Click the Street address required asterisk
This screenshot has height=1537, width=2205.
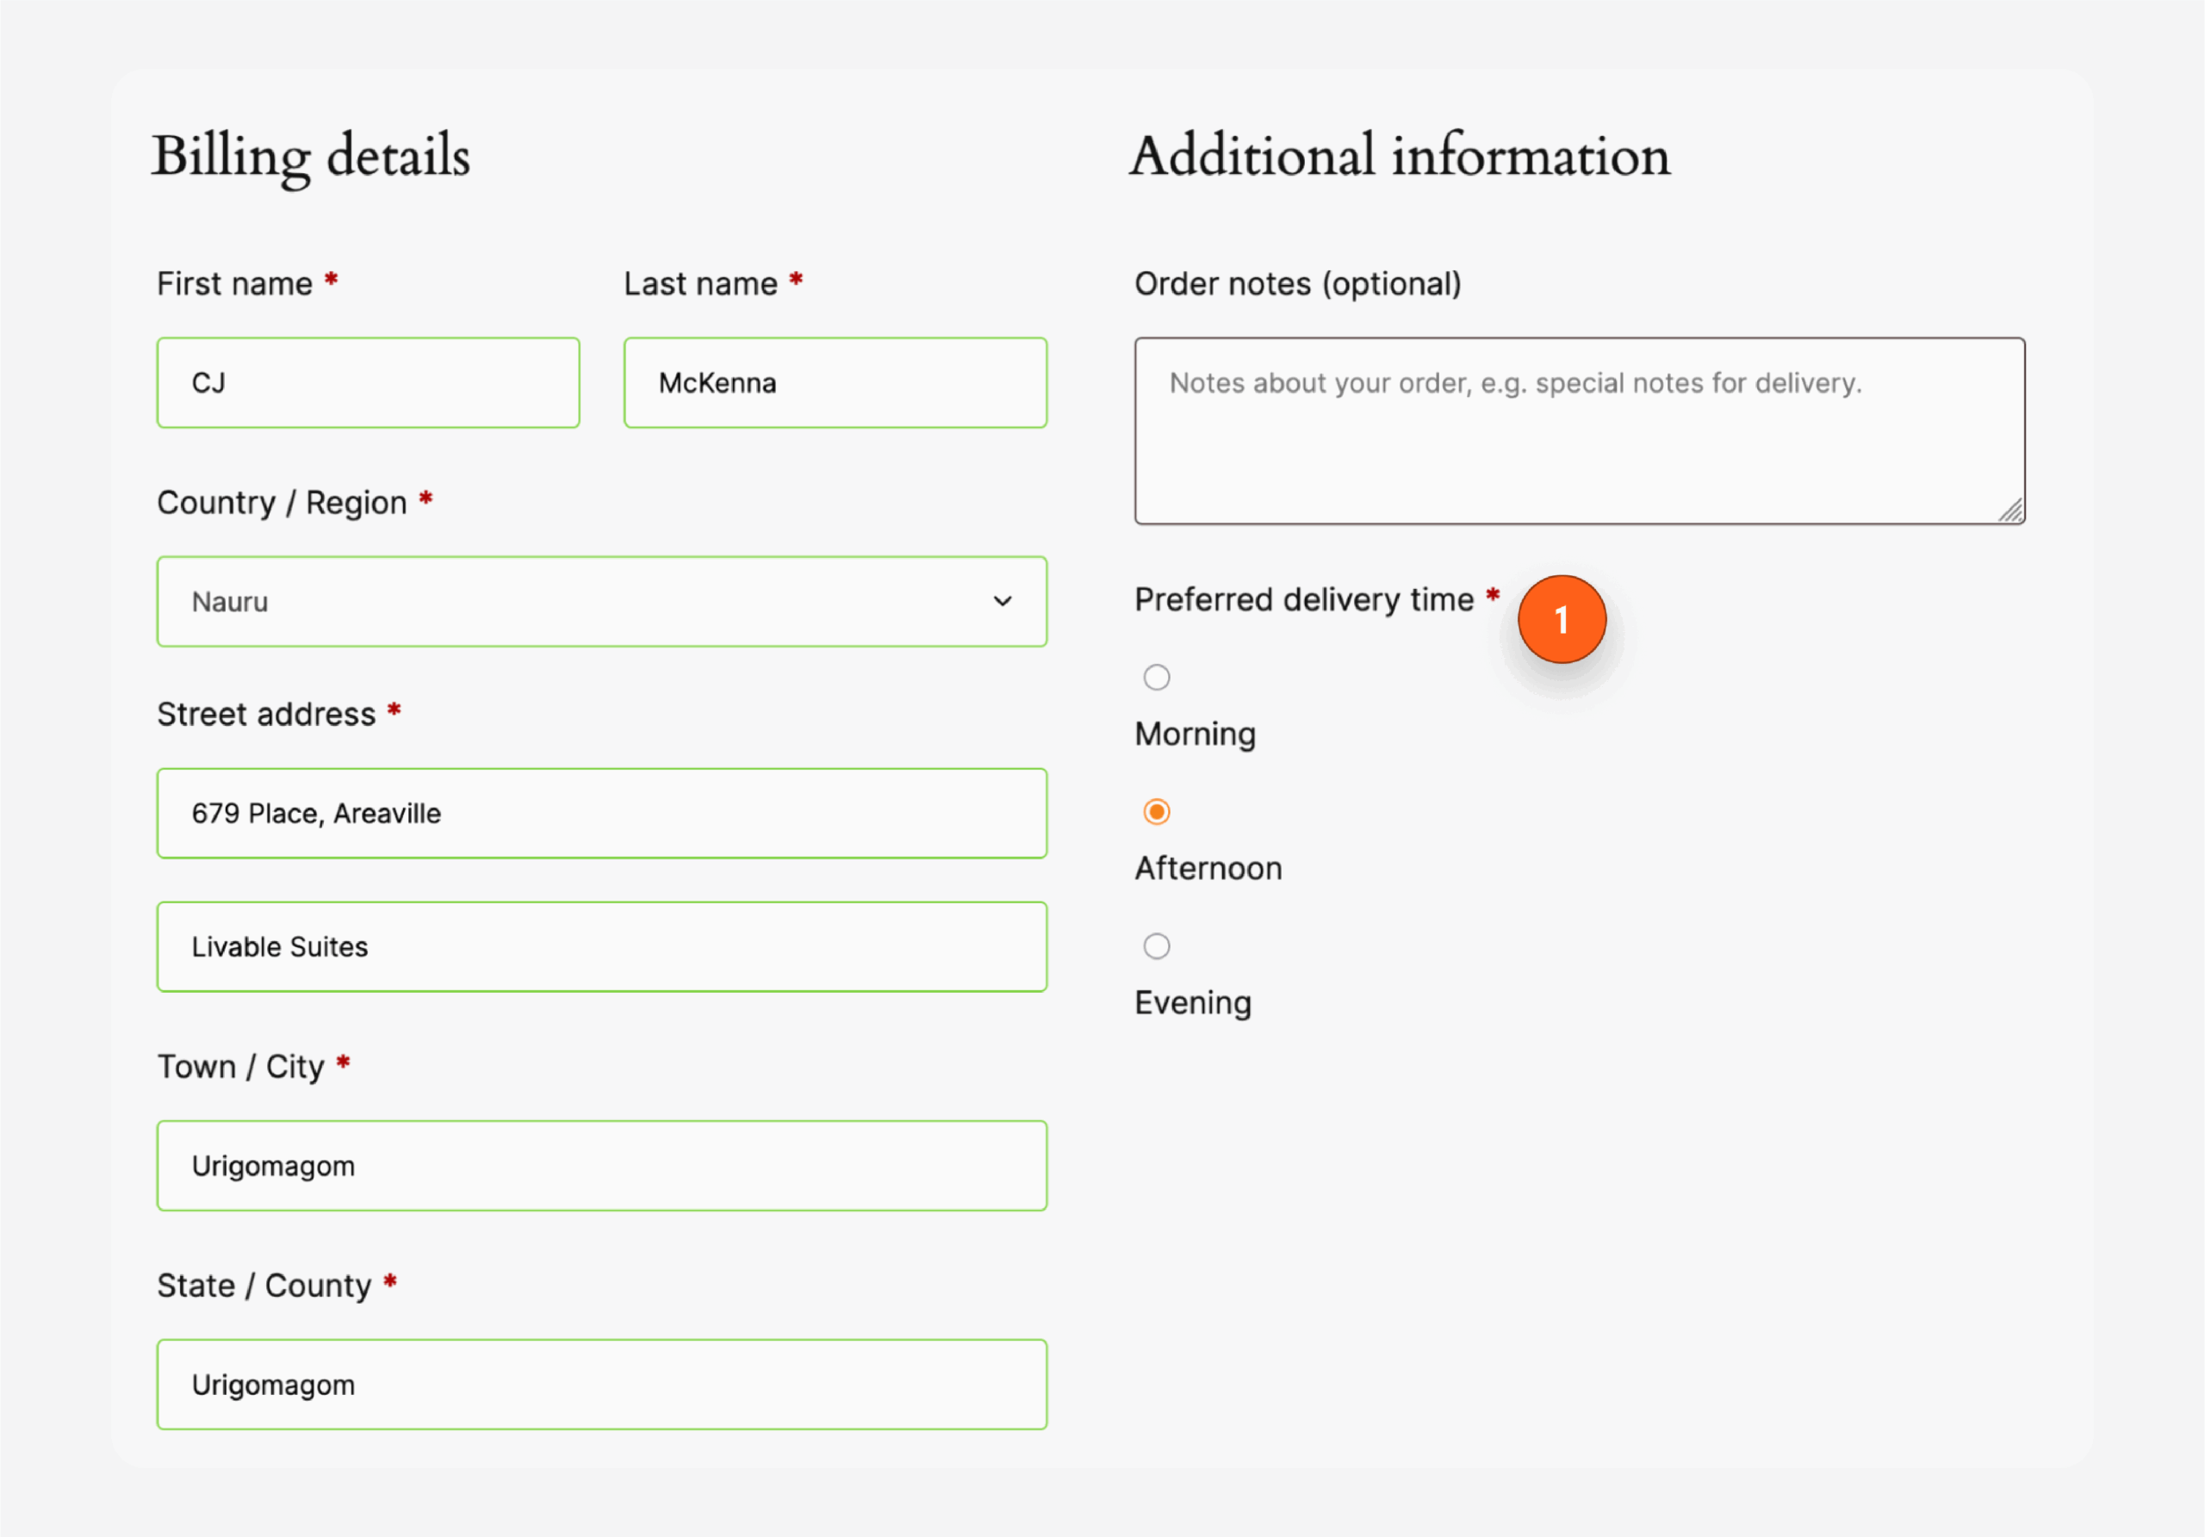394,710
